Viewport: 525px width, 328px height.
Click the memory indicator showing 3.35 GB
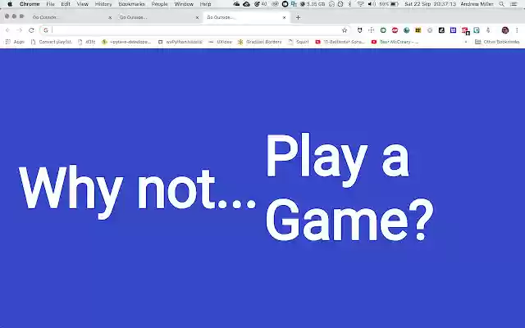pos(313,4)
